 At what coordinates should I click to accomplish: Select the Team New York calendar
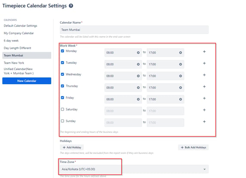pos(14,63)
